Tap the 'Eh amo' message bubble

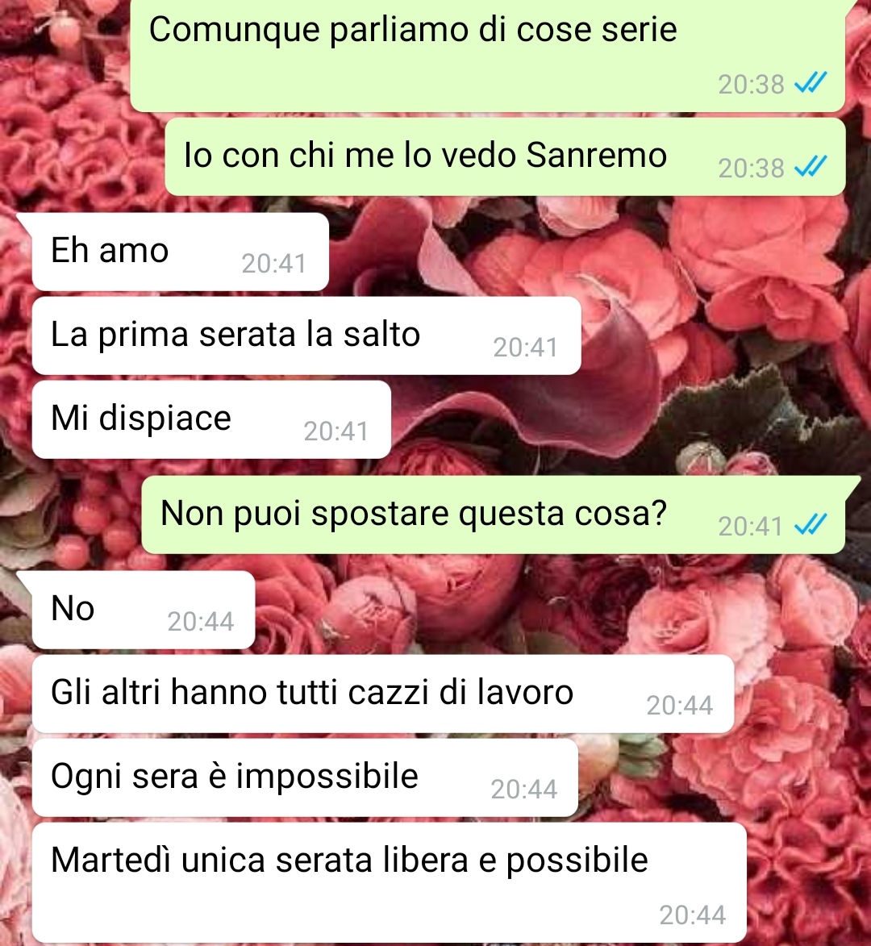coord(180,252)
